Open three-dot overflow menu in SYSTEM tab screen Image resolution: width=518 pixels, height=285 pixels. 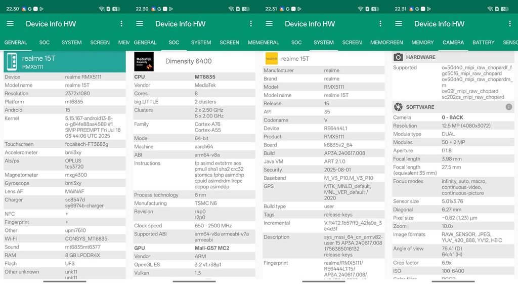380,23
